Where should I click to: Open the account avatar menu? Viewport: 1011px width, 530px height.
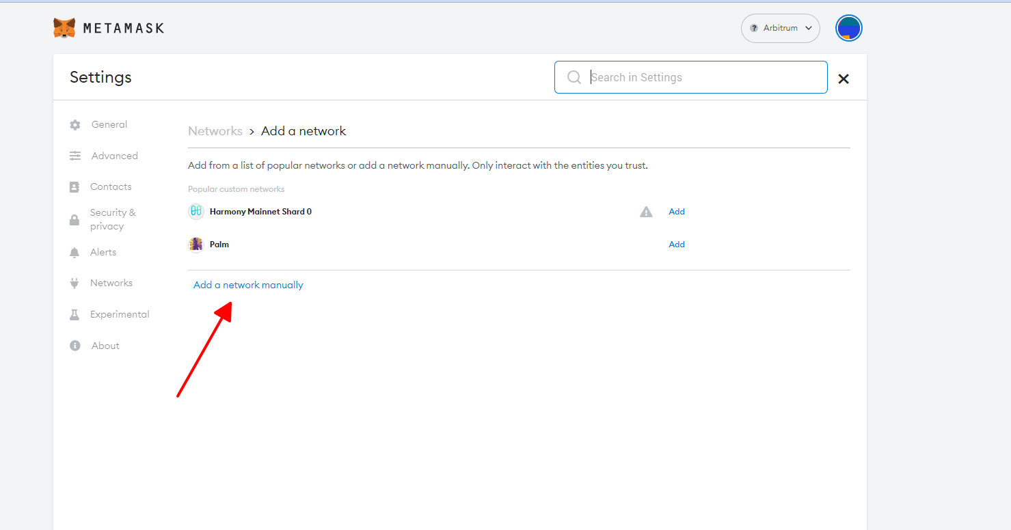(x=849, y=28)
